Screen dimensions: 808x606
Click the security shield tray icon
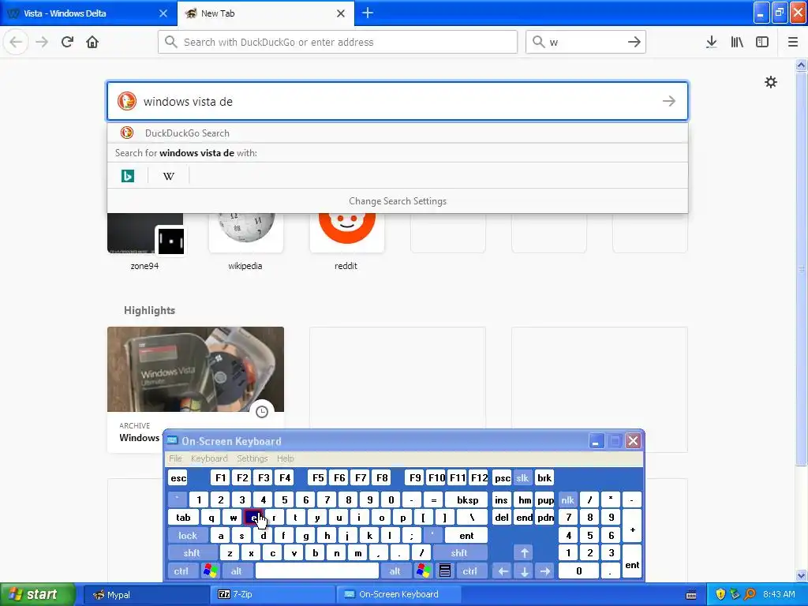(x=720, y=594)
